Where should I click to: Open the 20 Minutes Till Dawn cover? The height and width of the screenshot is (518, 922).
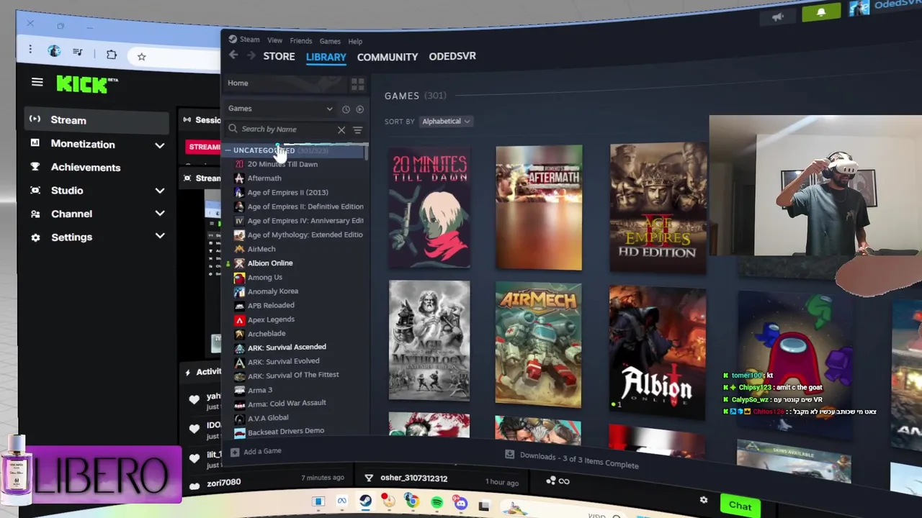(429, 209)
